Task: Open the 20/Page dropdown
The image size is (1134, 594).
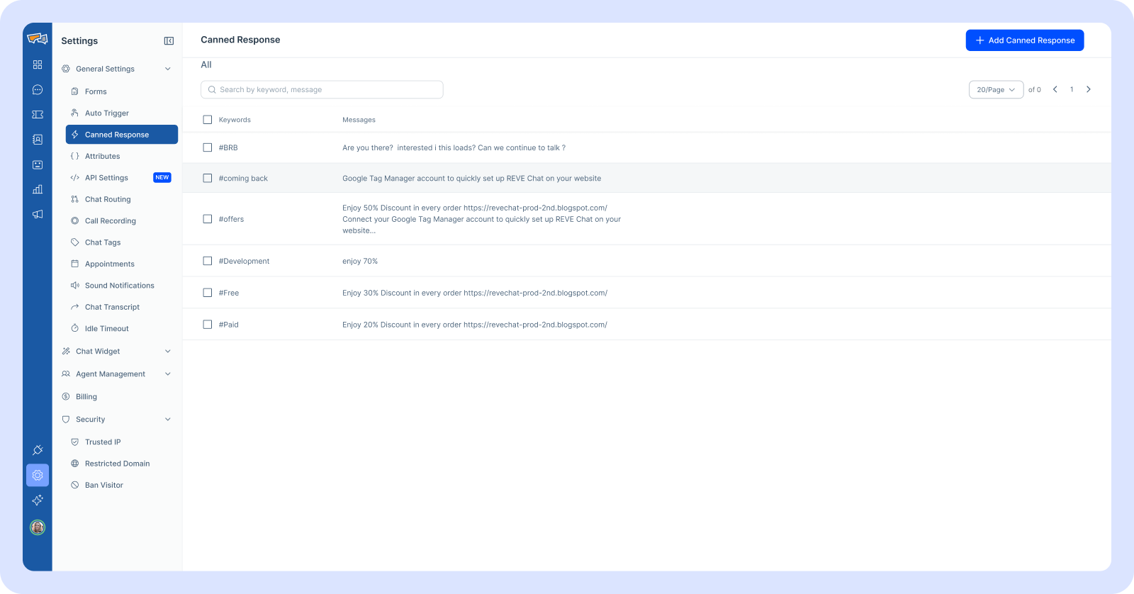Action: [996, 90]
